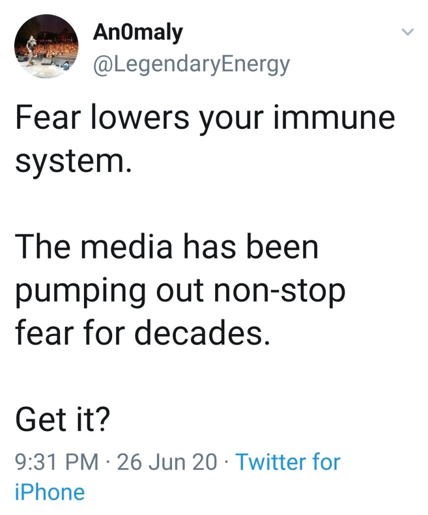Click the An0maly display name
This screenshot has height=515, width=428.
coord(137,33)
